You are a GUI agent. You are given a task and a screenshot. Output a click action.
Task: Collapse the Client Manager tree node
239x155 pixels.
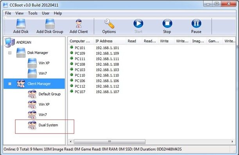(10, 84)
